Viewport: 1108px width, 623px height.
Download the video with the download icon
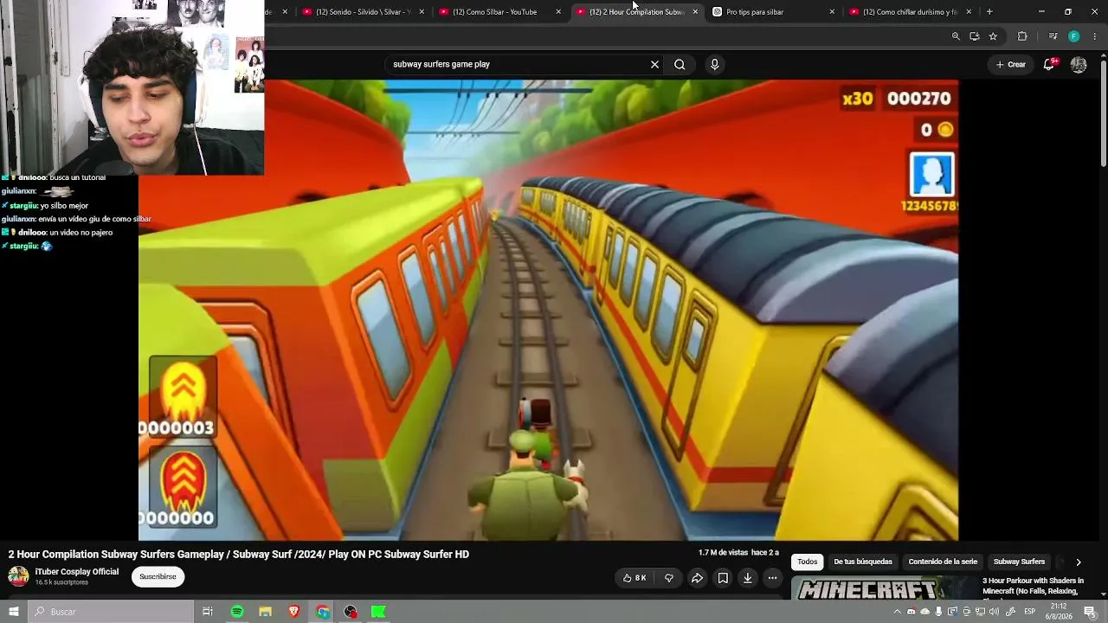tap(748, 578)
